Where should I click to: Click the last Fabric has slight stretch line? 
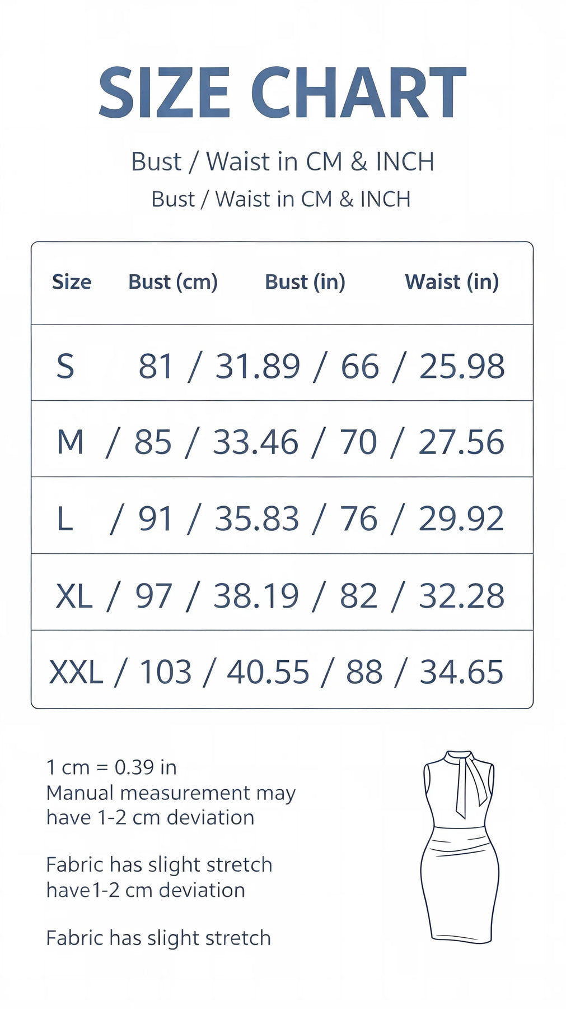158,938
